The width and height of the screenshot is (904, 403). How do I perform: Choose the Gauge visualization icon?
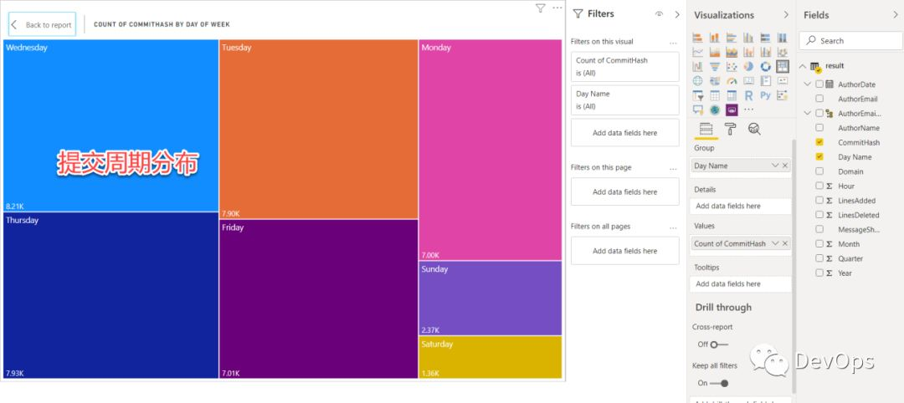732,81
